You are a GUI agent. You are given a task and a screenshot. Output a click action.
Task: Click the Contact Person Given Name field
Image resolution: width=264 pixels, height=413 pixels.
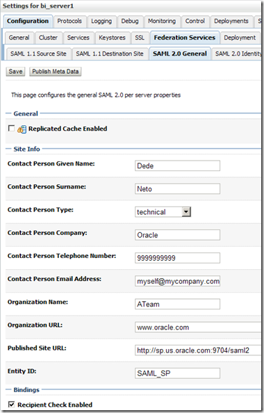click(x=177, y=165)
